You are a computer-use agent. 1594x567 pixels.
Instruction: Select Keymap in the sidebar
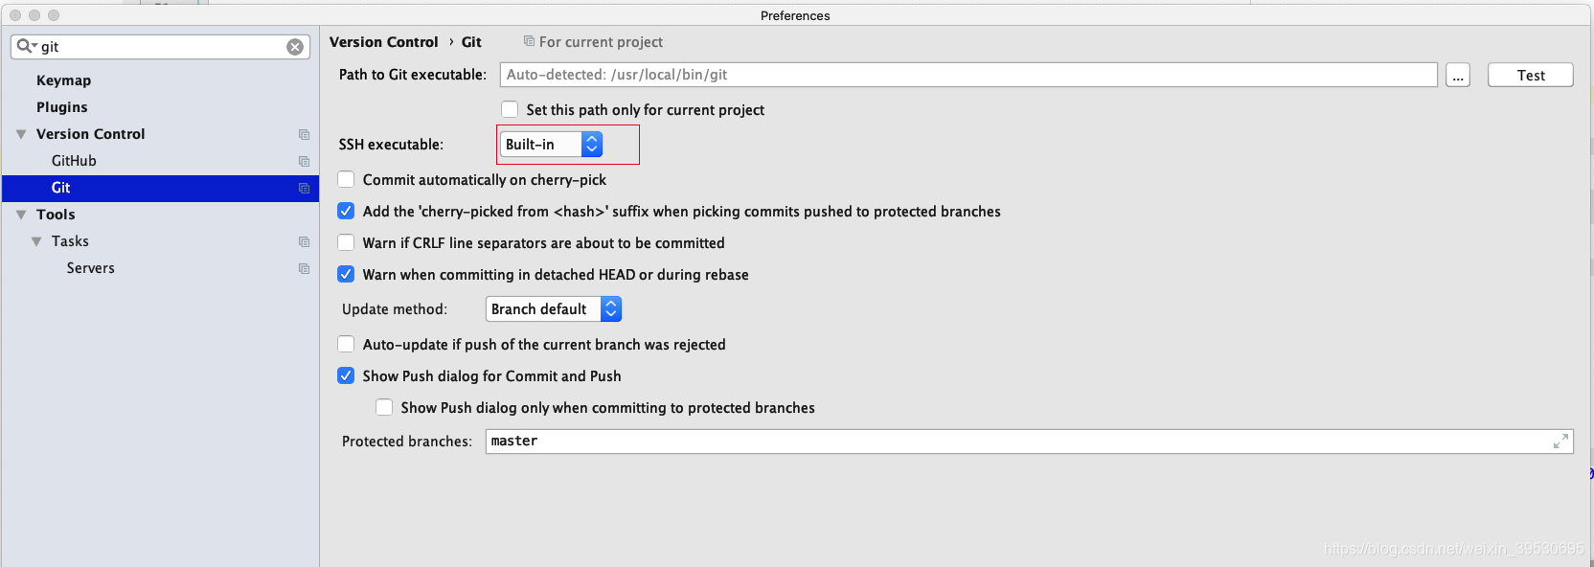pyautogui.click(x=63, y=79)
